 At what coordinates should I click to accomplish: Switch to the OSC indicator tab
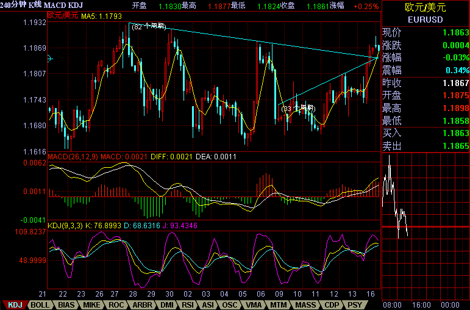(230, 305)
